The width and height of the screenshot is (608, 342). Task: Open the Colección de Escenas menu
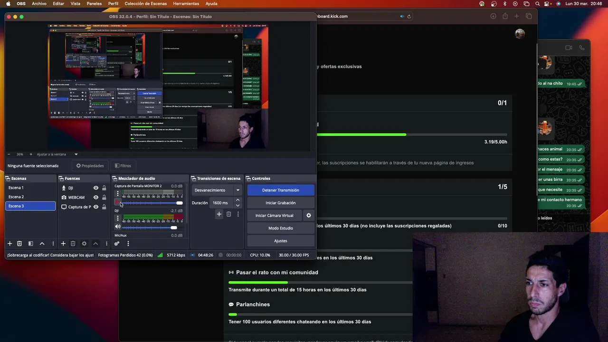(146, 3)
